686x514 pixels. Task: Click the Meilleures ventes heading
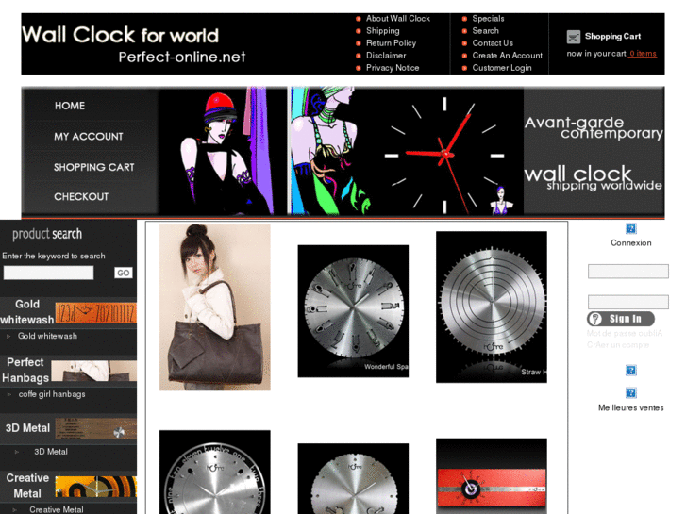click(x=631, y=408)
